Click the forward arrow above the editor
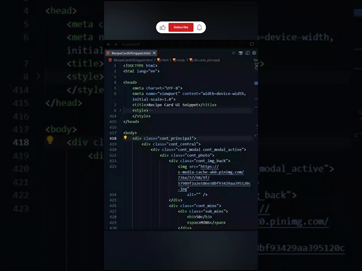Screen dimensions: 362x271 pyautogui.click(x=115, y=44)
